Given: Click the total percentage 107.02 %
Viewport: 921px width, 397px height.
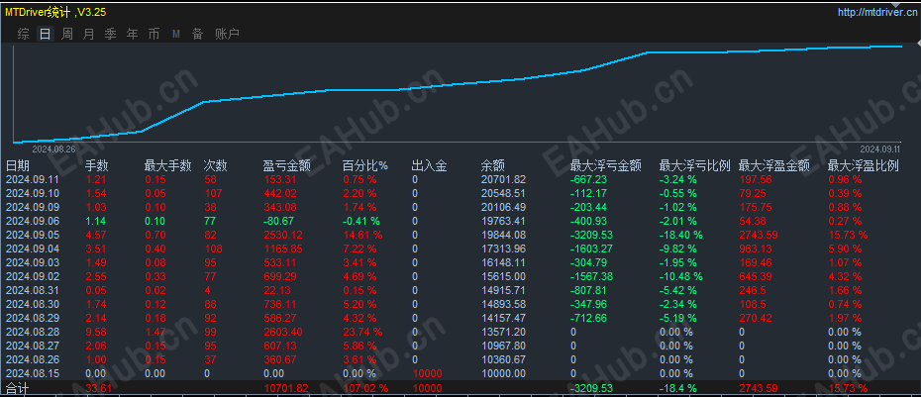Looking at the screenshot, I should pos(365,388).
